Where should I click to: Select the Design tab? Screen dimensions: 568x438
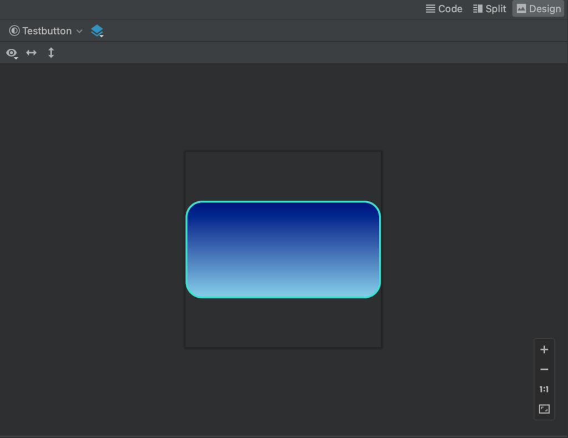pos(537,8)
